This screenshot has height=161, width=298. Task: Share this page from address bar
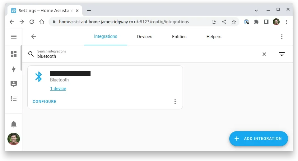tap(224, 22)
